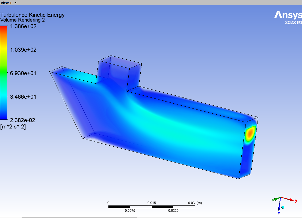Screen dimensions: 302x218
Task: Click the View 1 viewport title
Action: click(x=6, y=3)
